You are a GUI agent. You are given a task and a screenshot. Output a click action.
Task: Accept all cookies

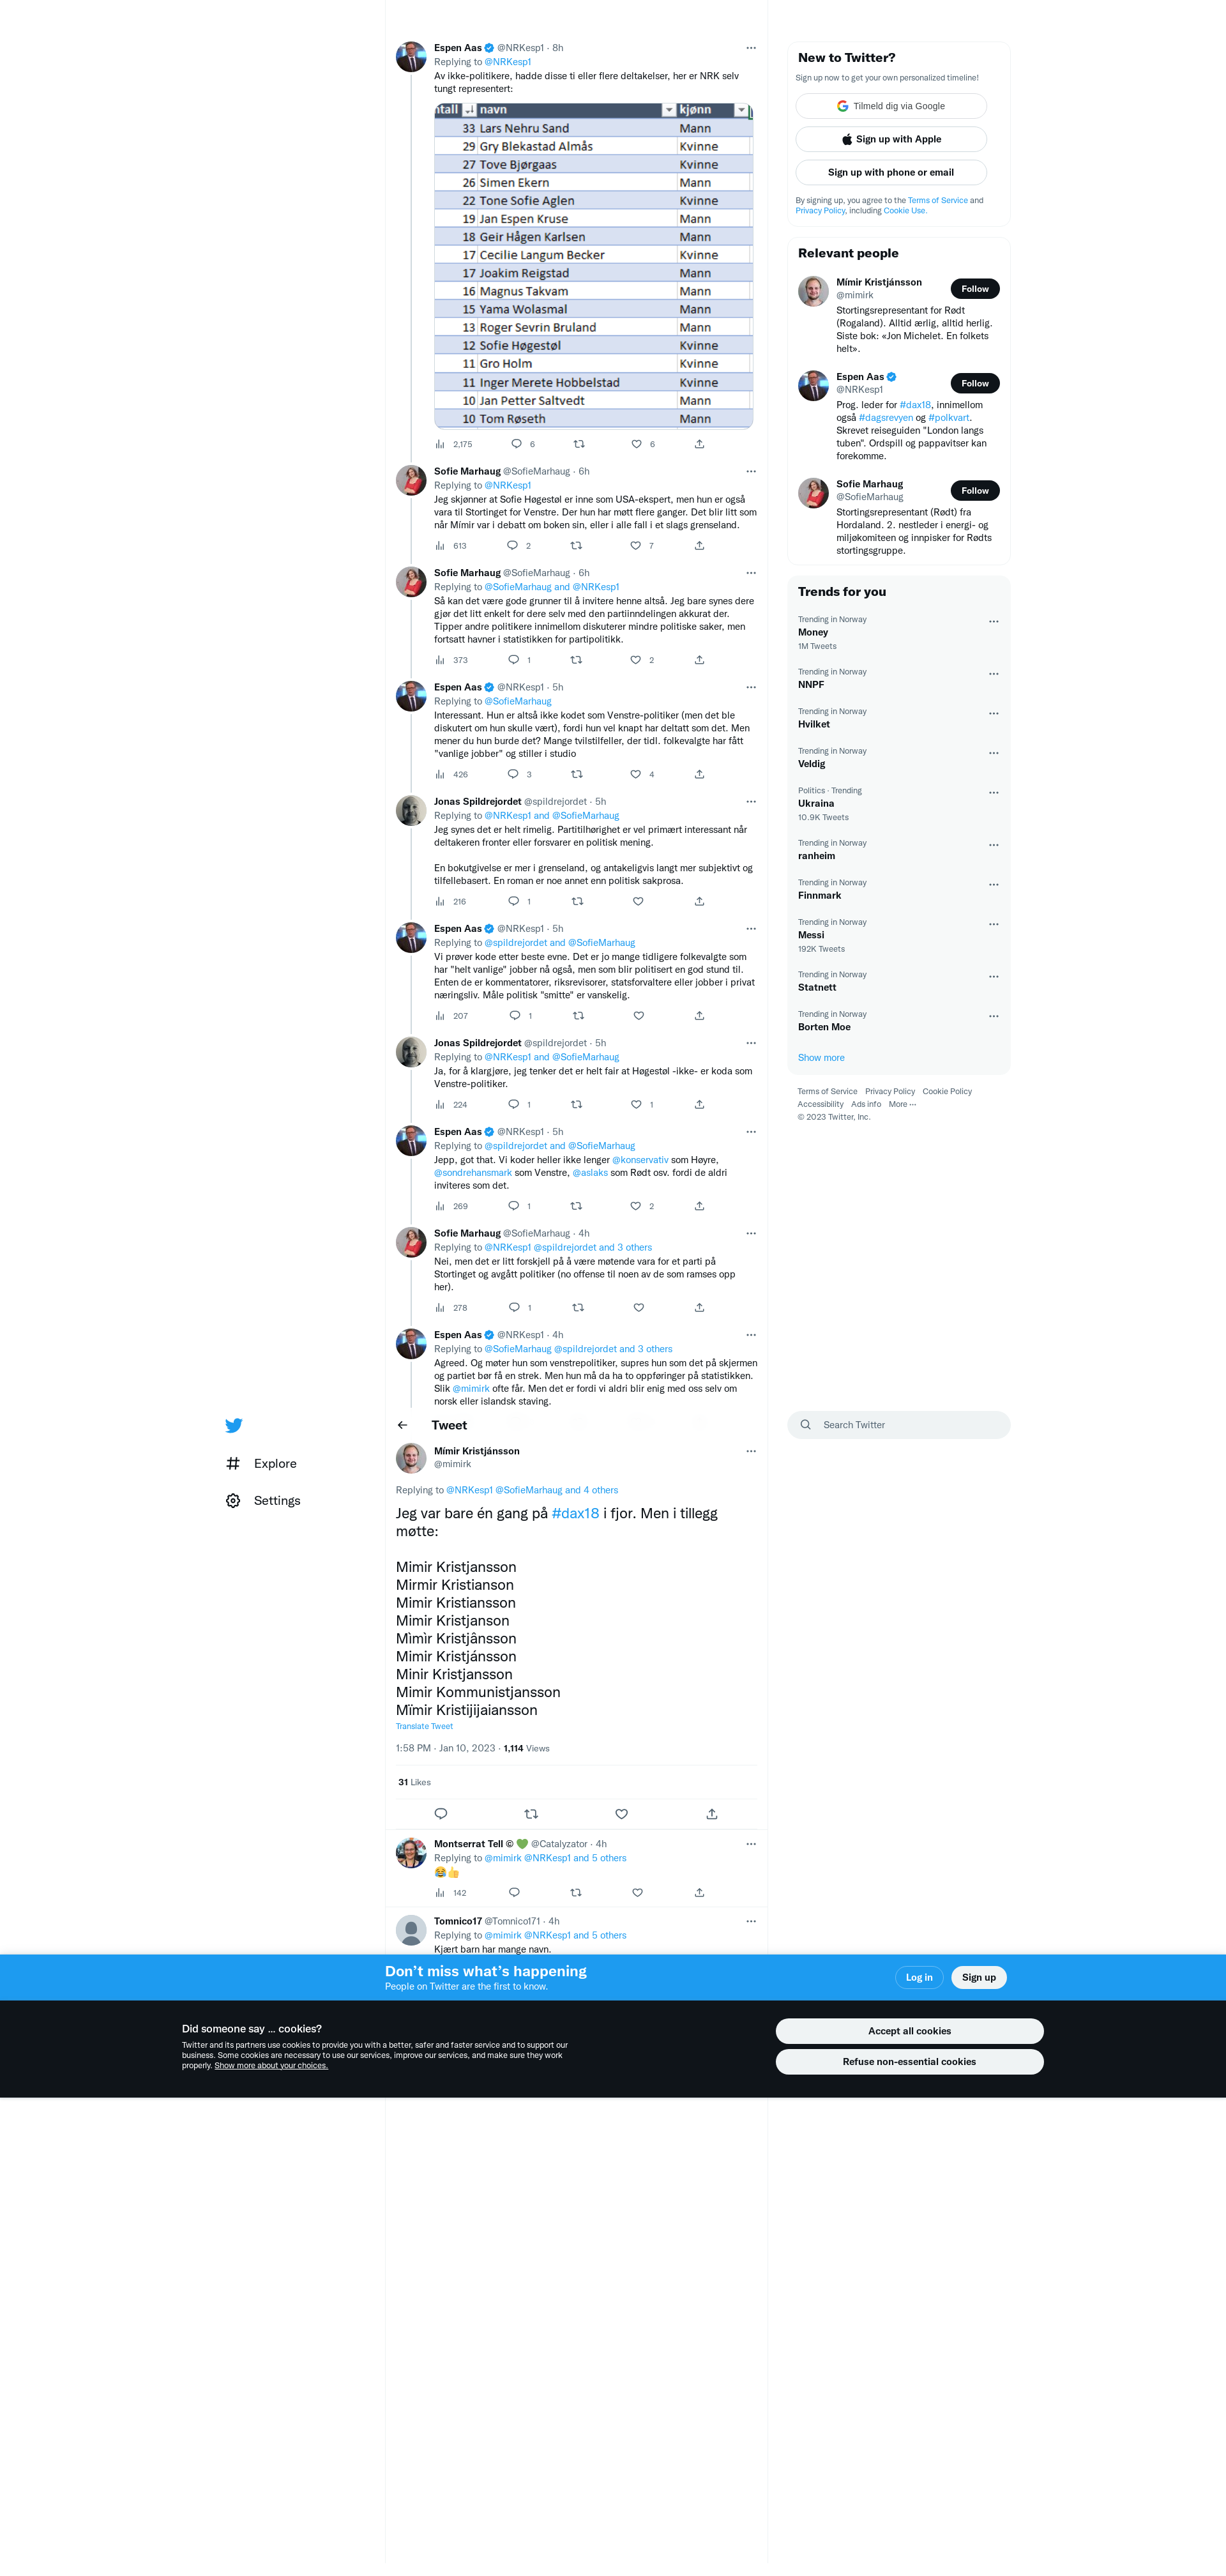(x=909, y=2031)
